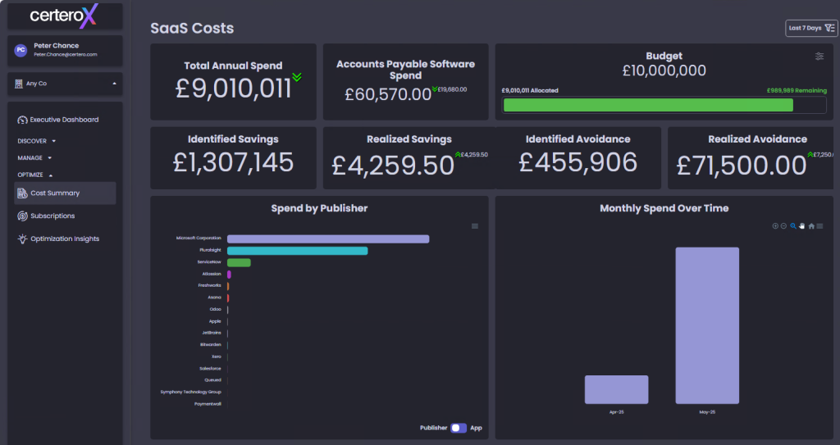
Task: Open Total Annual Spend card
Action: pos(233,82)
